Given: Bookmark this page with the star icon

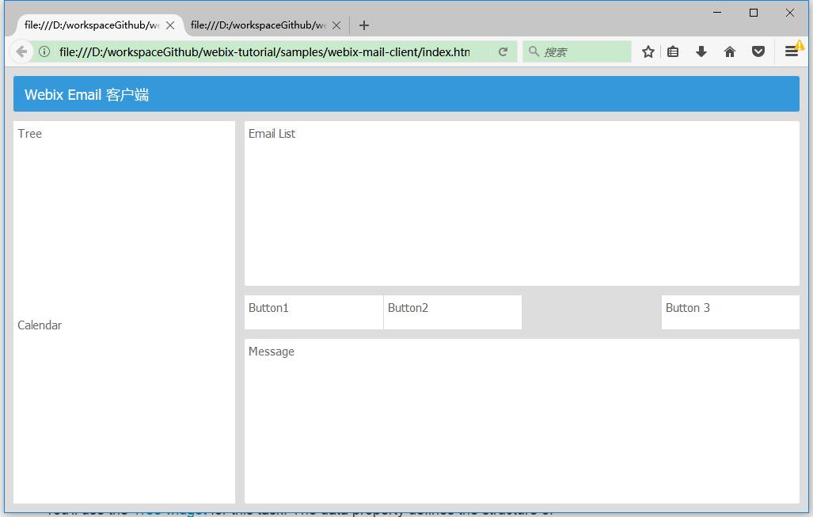Looking at the screenshot, I should [648, 51].
